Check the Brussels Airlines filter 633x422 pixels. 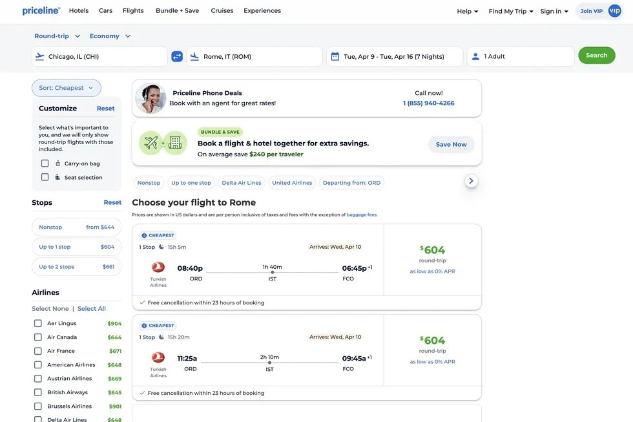click(38, 406)
